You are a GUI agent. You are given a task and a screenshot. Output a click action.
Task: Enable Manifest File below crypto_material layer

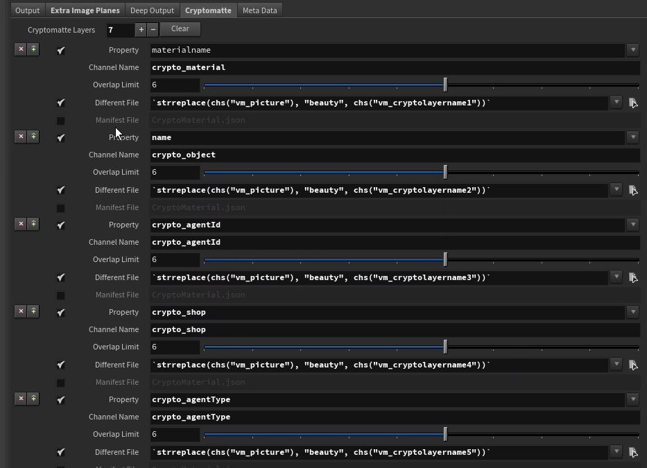pyautogui.click(x=60, y=121)
